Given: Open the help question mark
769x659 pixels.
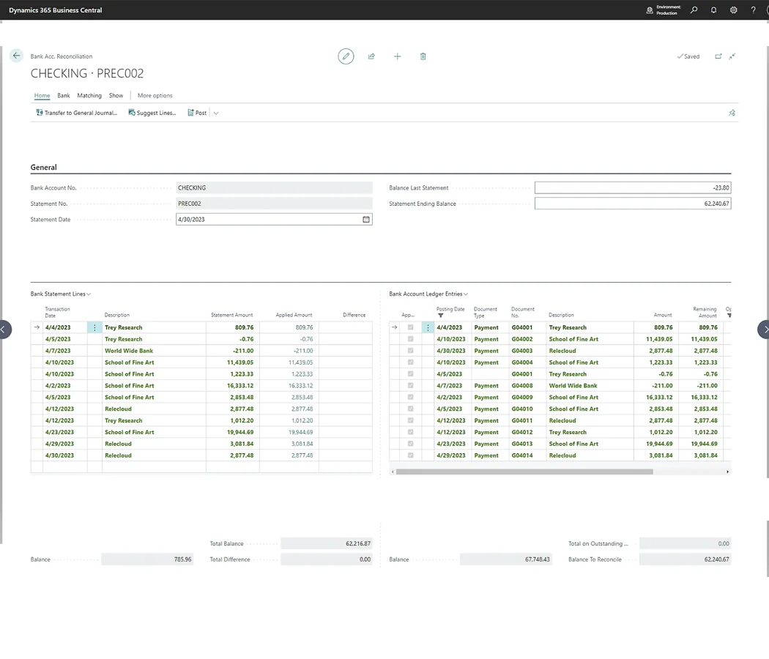Looking at the screenshot, I should pyautogui.click(x=753, y=10).
